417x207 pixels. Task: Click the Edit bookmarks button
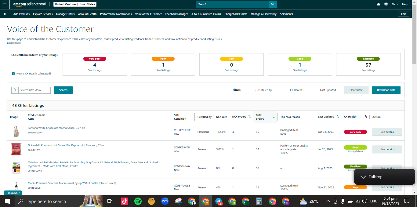pos(403,14)
